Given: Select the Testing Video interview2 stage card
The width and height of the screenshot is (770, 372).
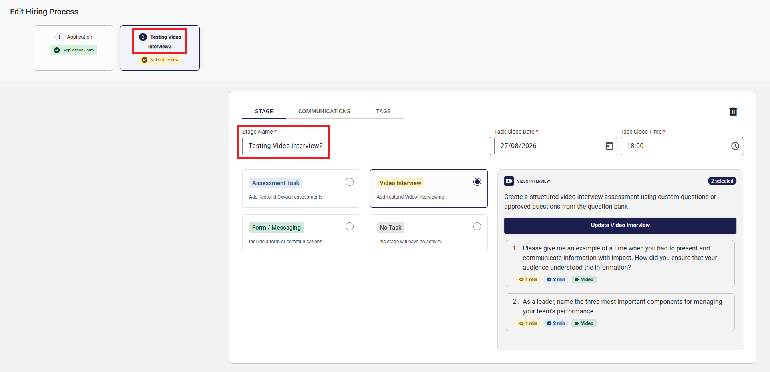Looking at the screenshot, I should coord(160,48).
